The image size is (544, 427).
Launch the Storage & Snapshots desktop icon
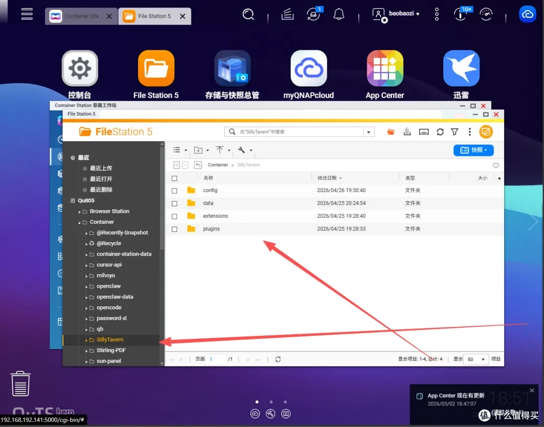click(x=232, y=68)
